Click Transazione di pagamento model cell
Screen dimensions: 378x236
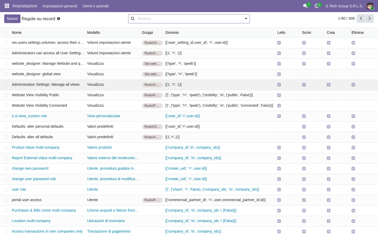click(109, 231)
